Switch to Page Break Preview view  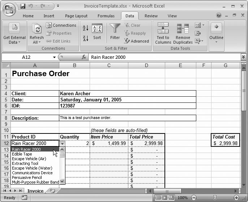(x=171, y=198)
